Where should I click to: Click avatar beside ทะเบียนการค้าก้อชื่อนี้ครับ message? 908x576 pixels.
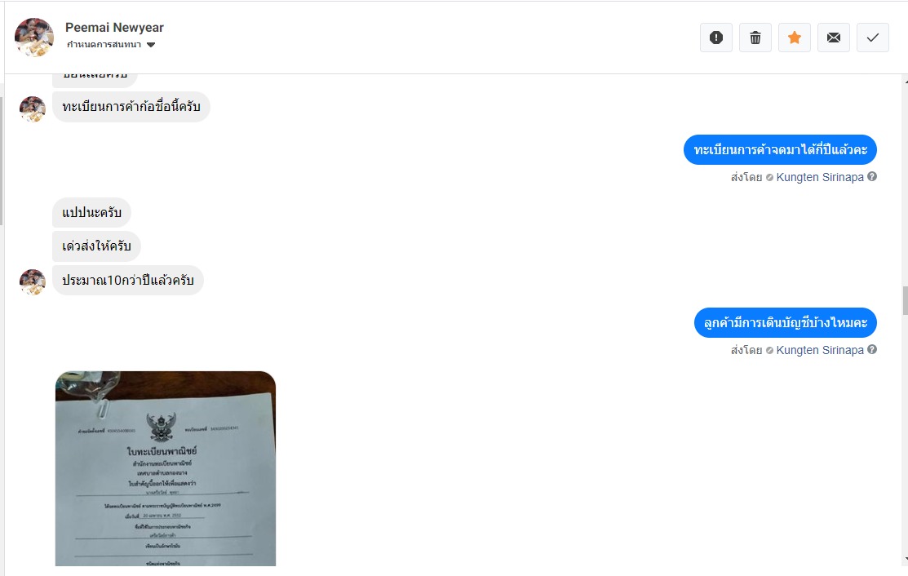click(33, 109)
